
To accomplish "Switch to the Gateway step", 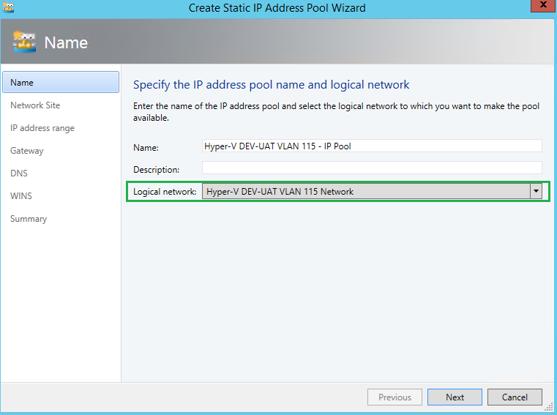I will click(x=26, y=151).
